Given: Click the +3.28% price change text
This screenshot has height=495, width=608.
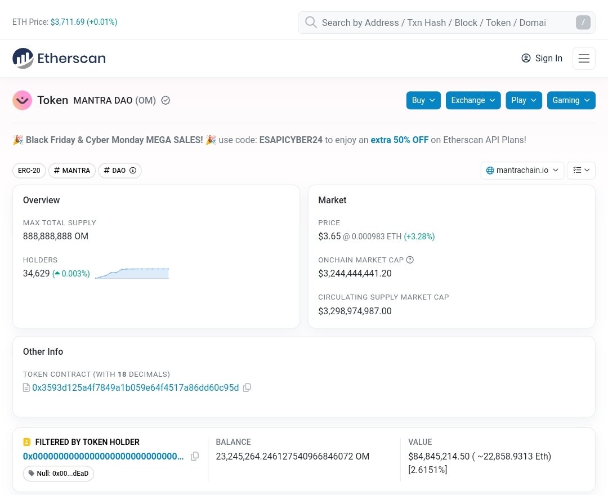Looking at the screenshot, I should 419,237.
